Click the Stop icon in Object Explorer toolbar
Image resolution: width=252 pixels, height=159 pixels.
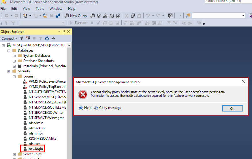click(x=34, y=38)
